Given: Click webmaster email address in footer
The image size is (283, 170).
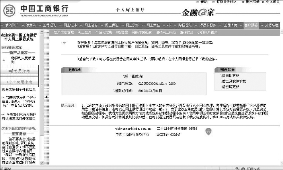Looking at the screenshot, I should point(133,129).
